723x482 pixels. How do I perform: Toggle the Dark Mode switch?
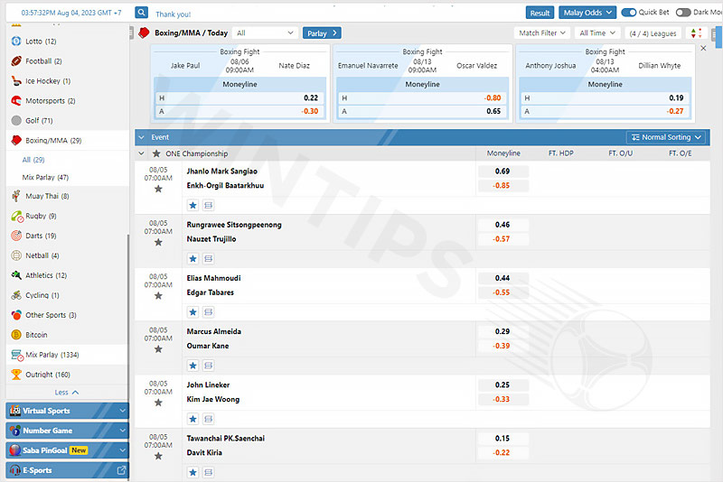click(x=683, y=13)
